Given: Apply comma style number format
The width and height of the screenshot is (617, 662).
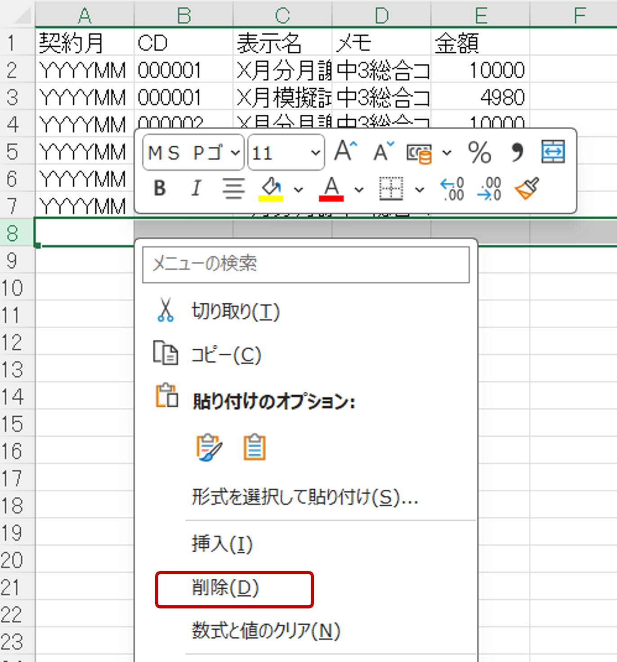Looking at the screenshot, I should tap(517, 153).
